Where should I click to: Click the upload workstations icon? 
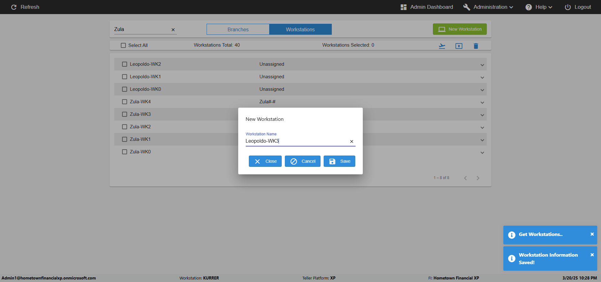[459, 46]
